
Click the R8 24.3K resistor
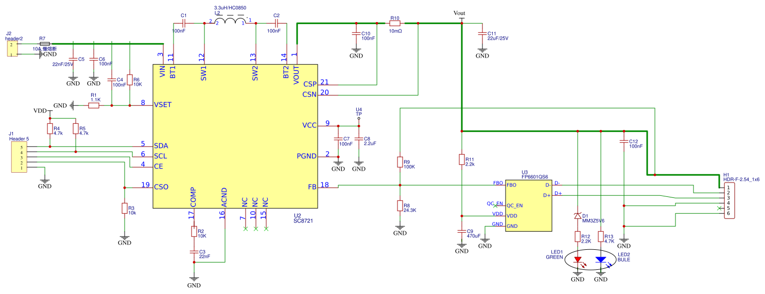coord(400,206)
